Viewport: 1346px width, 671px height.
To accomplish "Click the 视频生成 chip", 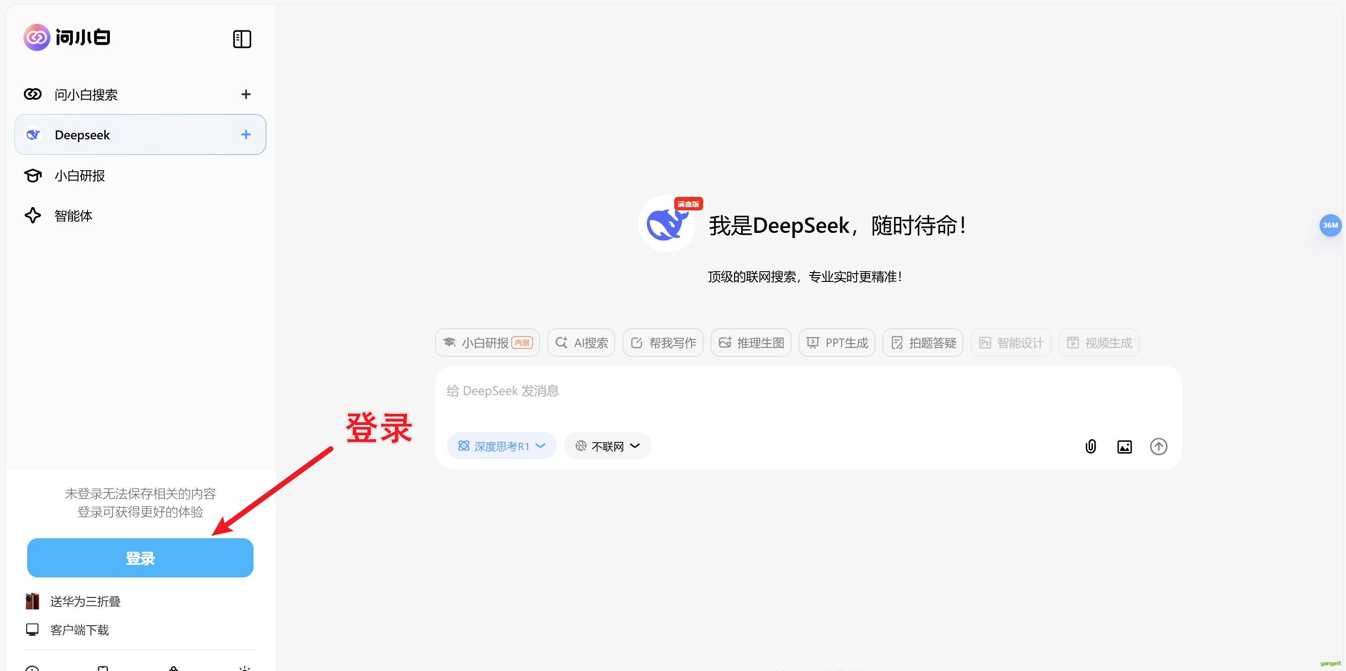I will pos(1099,343).
